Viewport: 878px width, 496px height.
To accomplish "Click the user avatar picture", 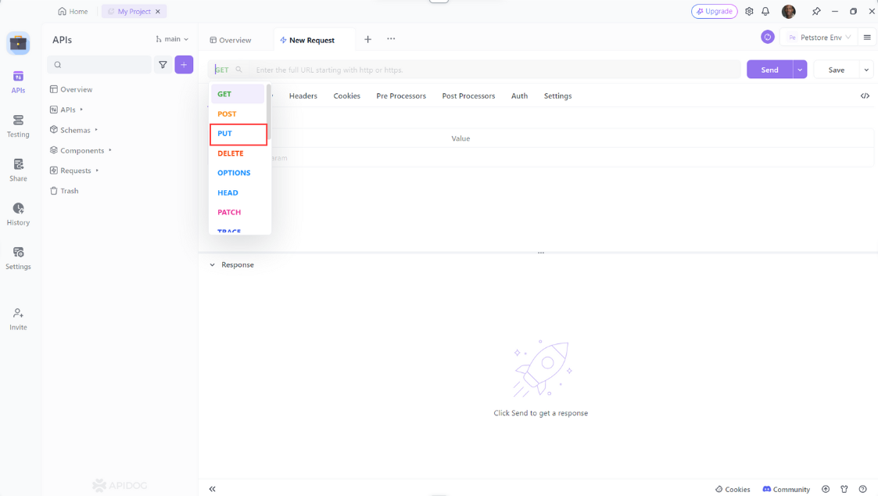I will [x=788, y=11].
